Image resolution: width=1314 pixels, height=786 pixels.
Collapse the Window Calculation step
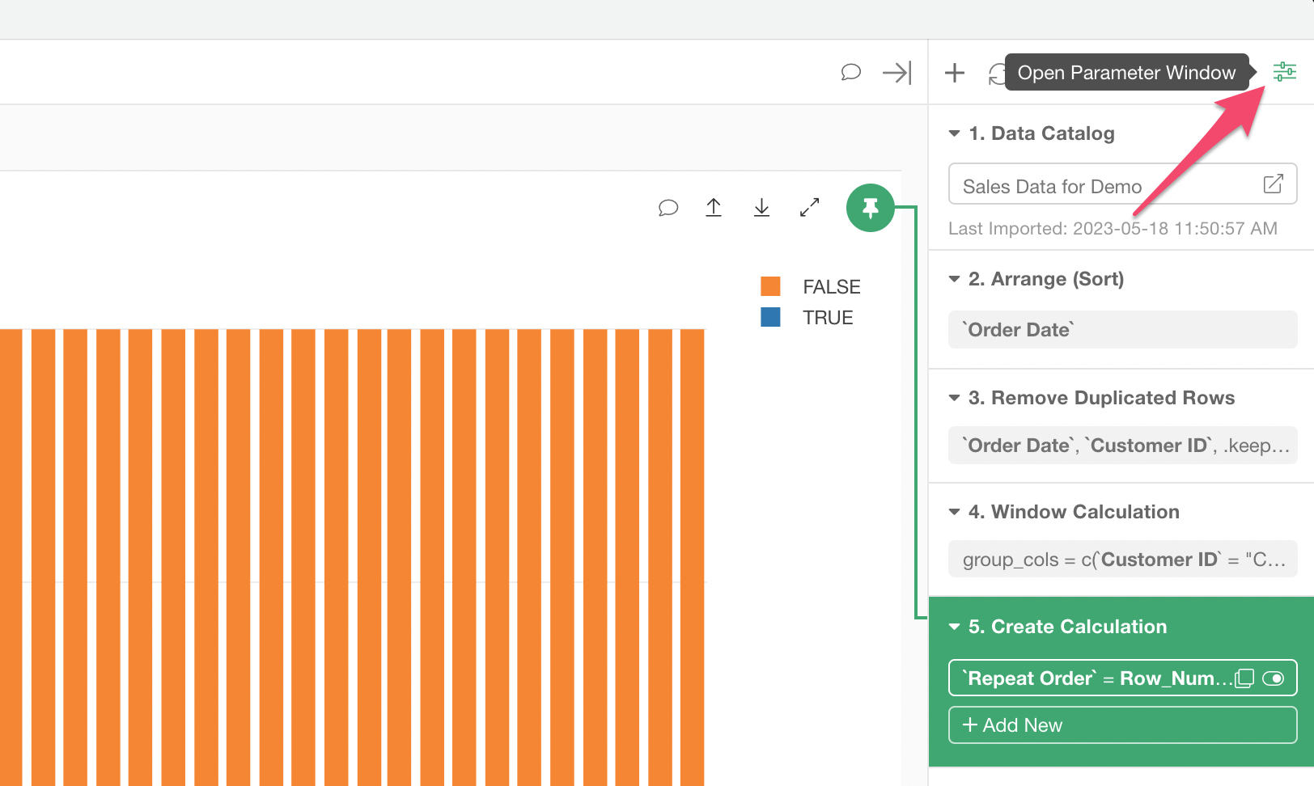point(954,512)
